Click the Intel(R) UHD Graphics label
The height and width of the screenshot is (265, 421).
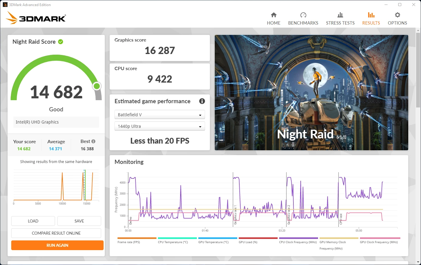(x=37, y=122)
